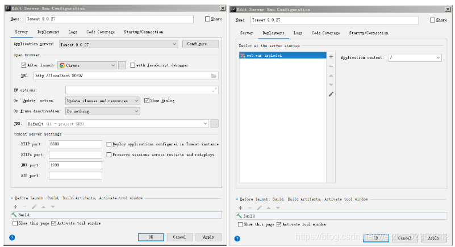Image resolution: width=455 pixels, height=247 pixels.
Task: Expand the VM options field icon
Action: coord(215,90)
